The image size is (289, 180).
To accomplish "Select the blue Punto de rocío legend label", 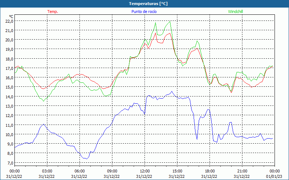I will (x=144, y=12).
